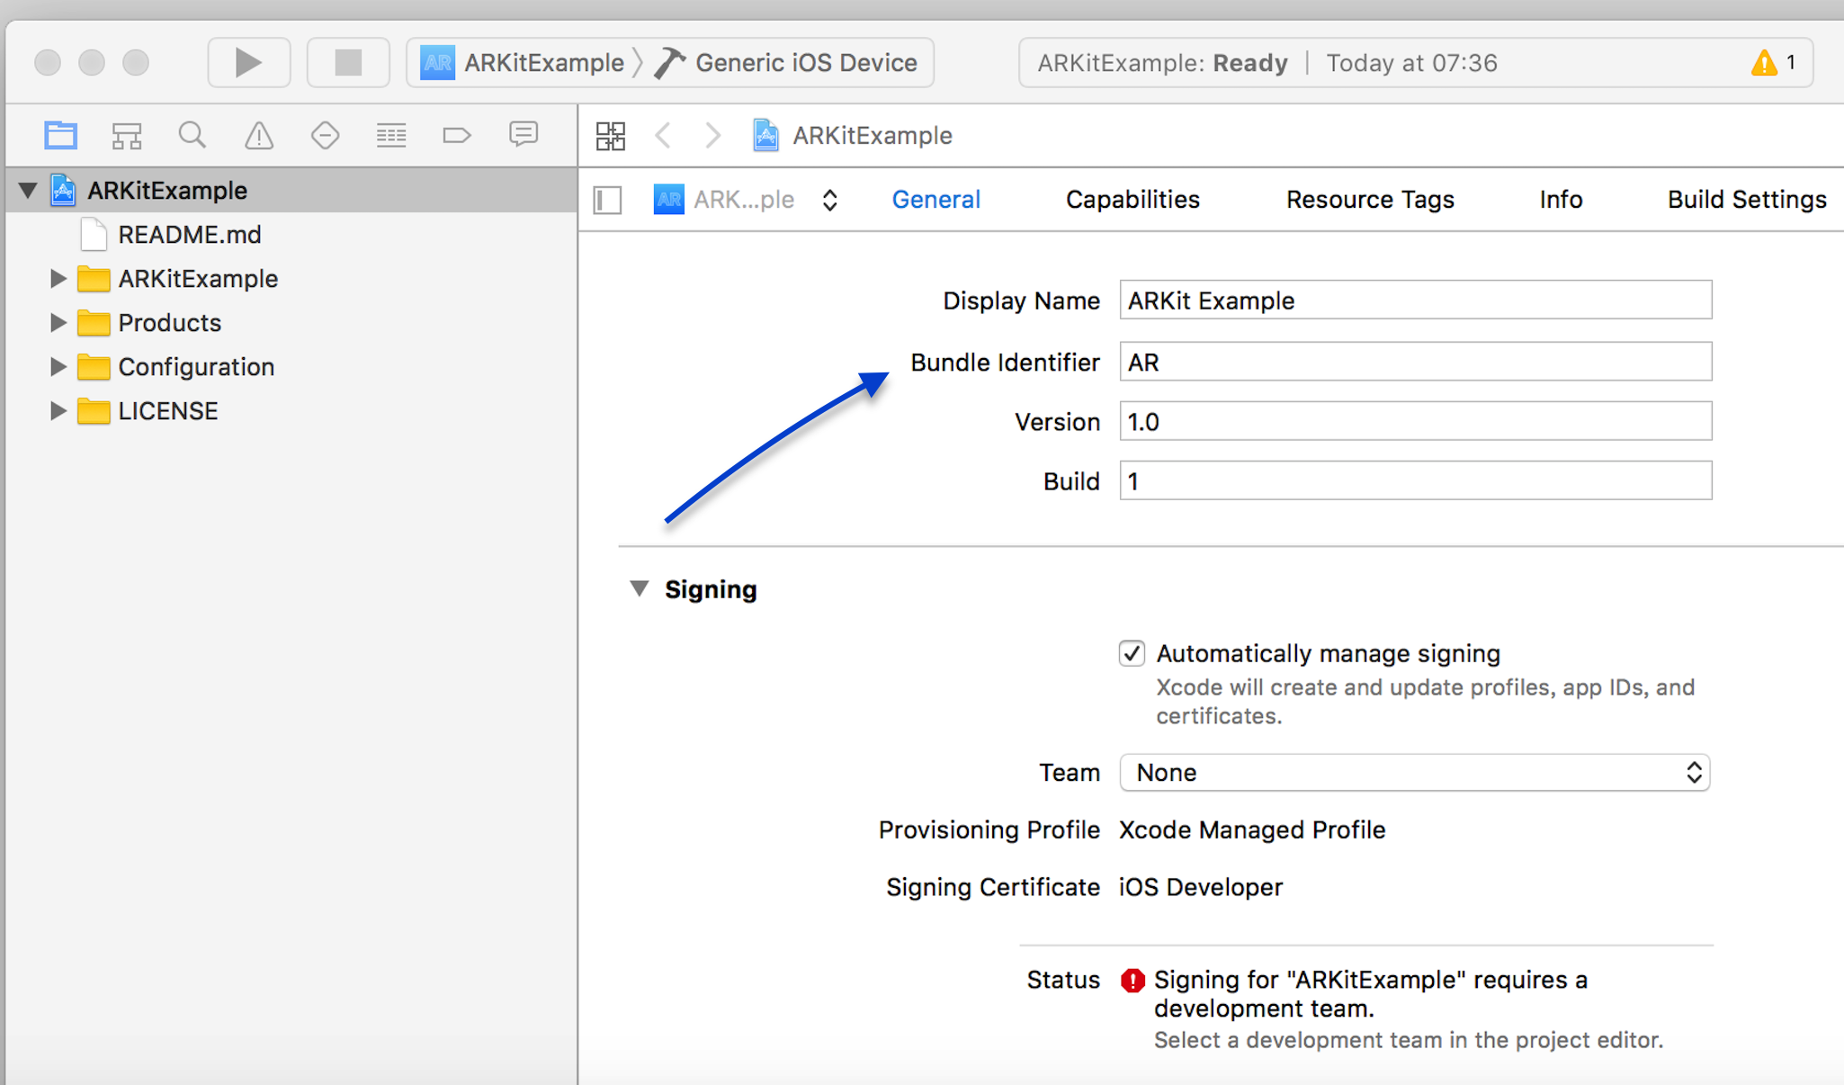Switch to the Build Settings tab
Image resolution: width=1844 pixels, height=1085 pixels.
1747,200
